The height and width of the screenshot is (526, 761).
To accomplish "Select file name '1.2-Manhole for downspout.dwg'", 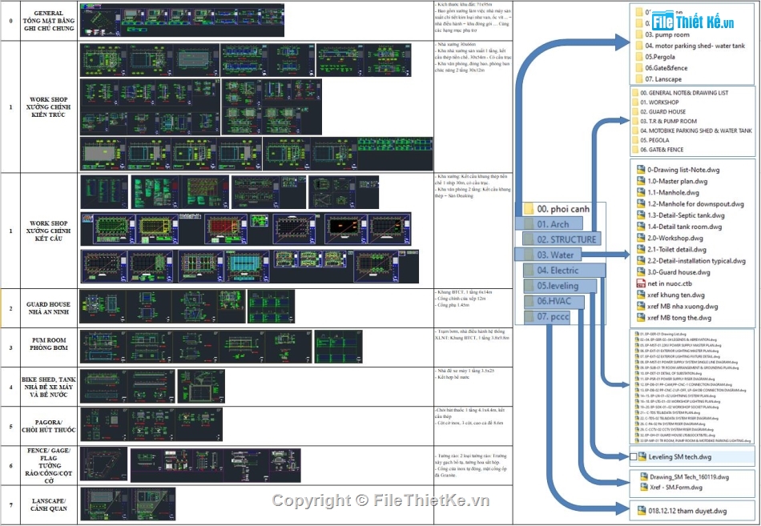I will 695,204.
